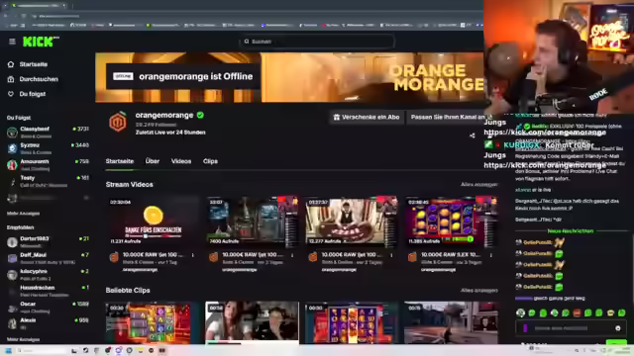The image size is (634, 356).
Task: Select the Clips channel tab
Action: pos(210,161)
